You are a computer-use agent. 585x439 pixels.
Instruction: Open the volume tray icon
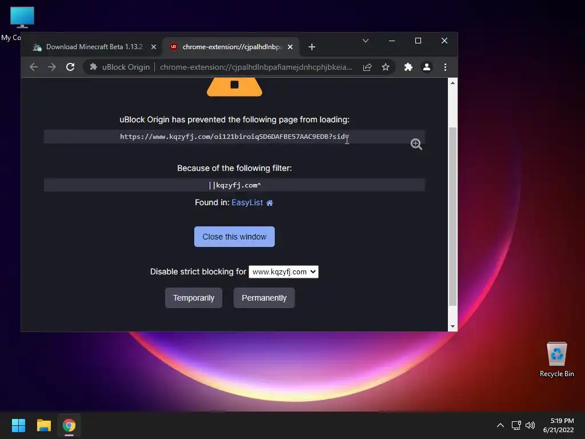[530, 425]
